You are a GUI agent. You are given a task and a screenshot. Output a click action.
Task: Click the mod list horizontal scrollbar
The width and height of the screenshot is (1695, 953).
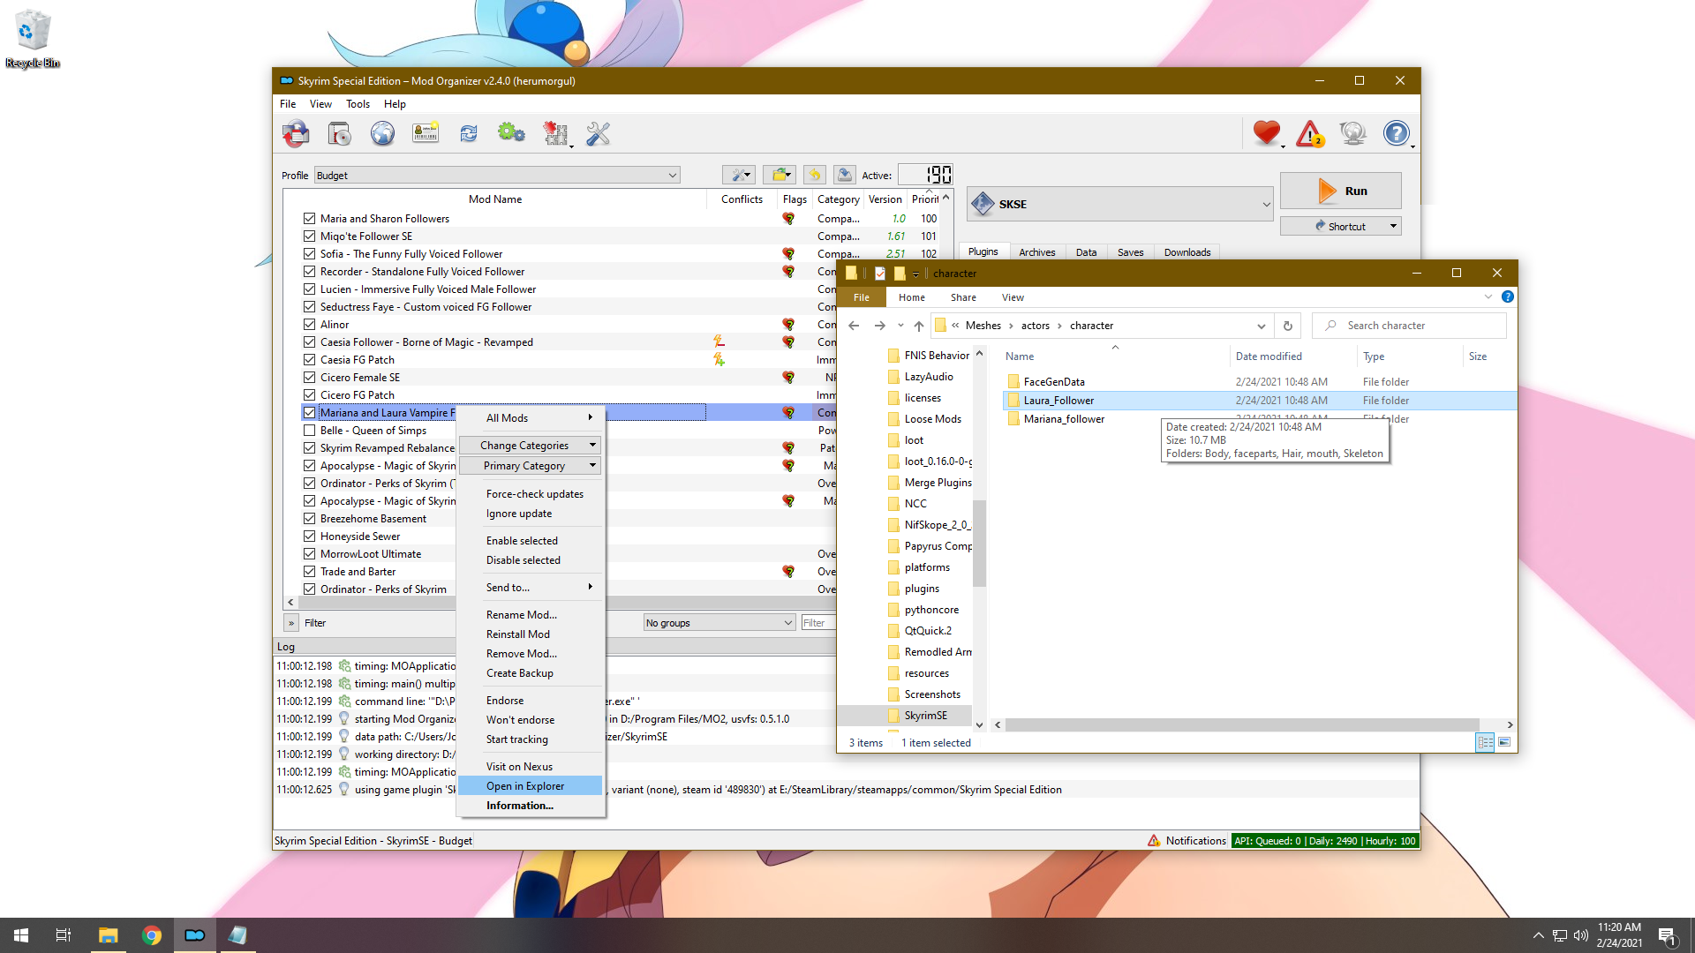(565, 602)
